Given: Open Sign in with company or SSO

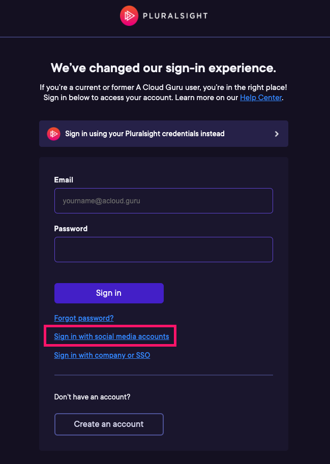Looking at the screenshot, I should click(x=102, y=355).
